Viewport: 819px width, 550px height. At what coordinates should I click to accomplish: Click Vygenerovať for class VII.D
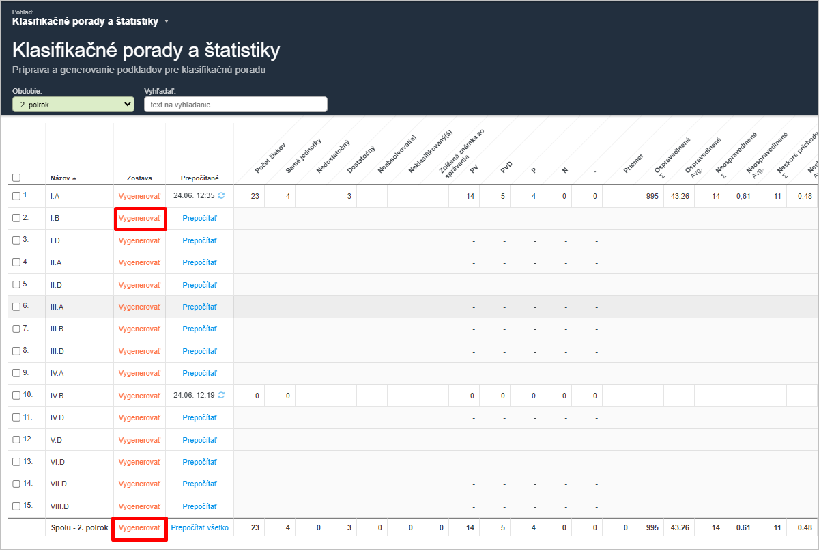click(139, 484)
